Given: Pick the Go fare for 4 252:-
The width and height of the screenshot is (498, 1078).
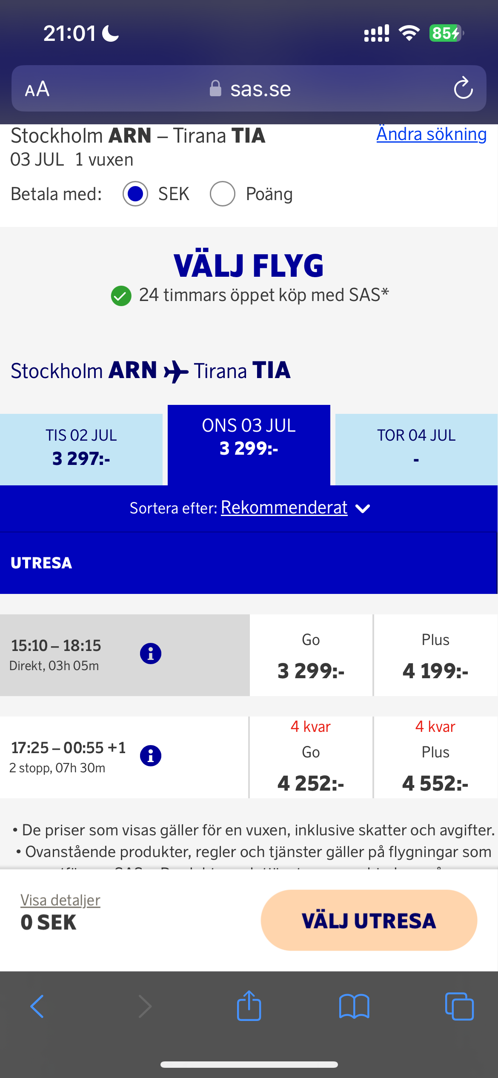Looking at the screenshot, I should coord(311,758).
